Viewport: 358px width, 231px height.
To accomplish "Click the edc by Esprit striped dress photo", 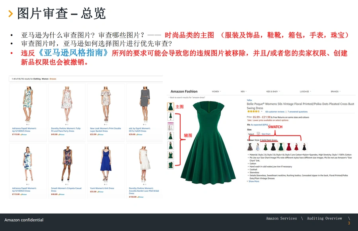I will pos(145,104).
